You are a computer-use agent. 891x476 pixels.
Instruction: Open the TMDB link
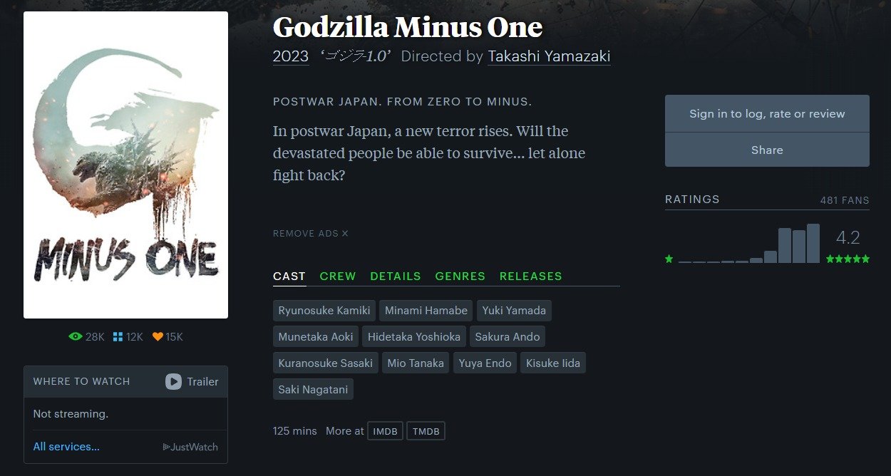(426, 431)
